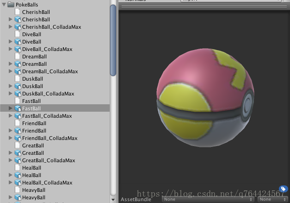
Task: Expand HealBall_ColladaMax arrow
Action: tap(11, 182)
